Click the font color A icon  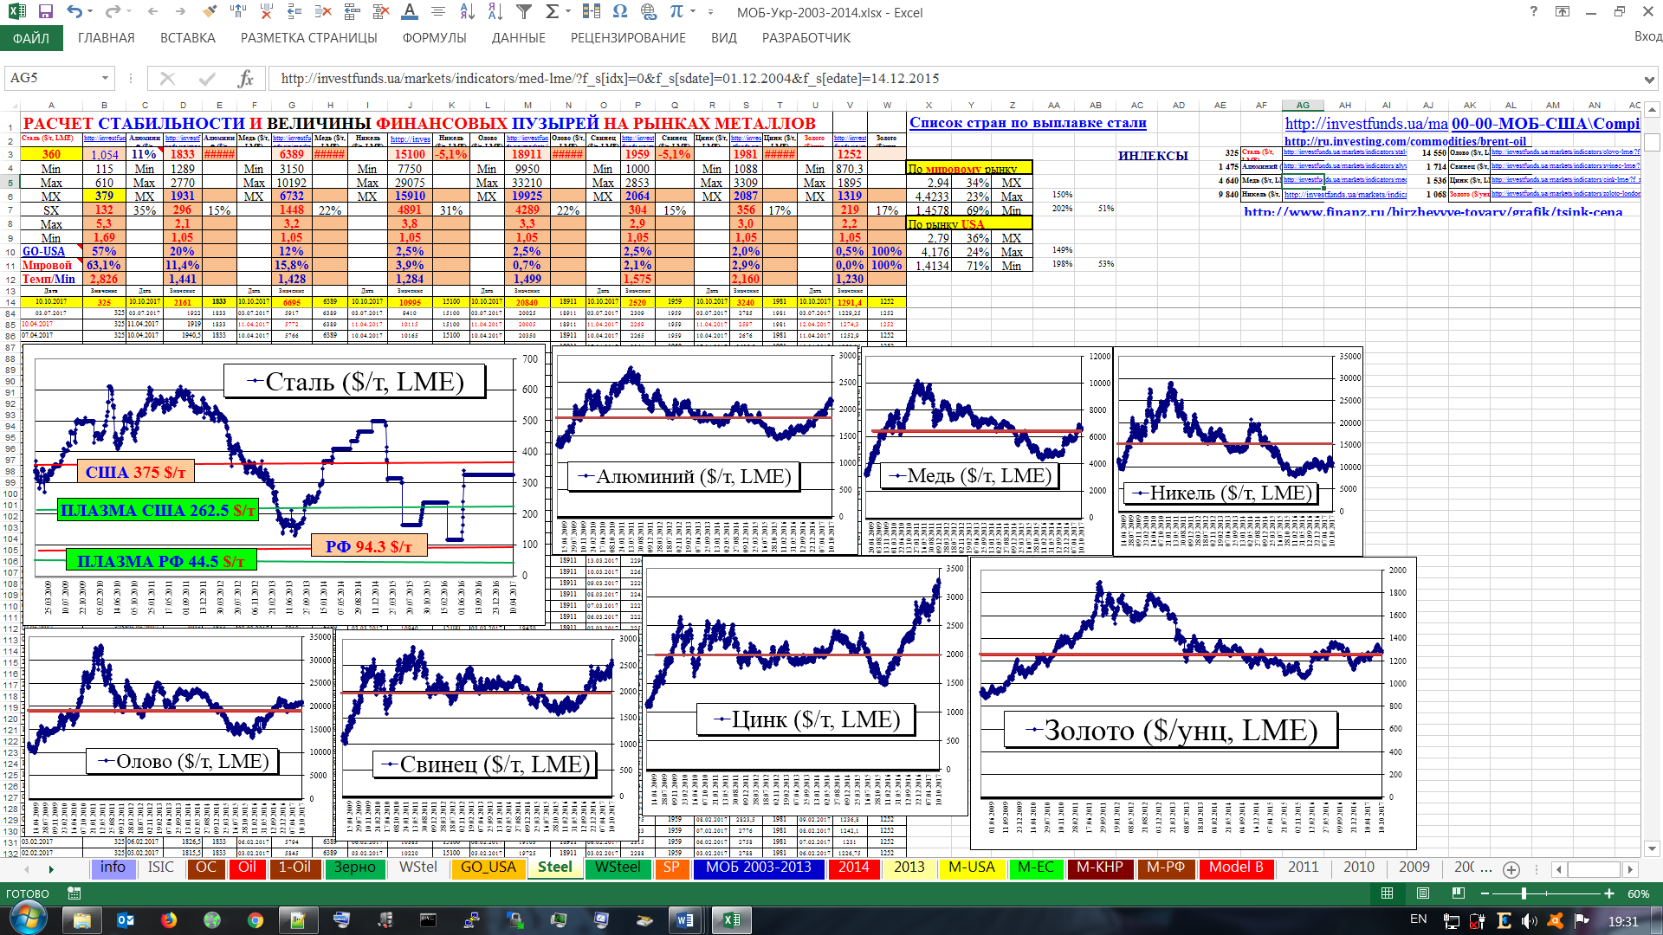410,12
